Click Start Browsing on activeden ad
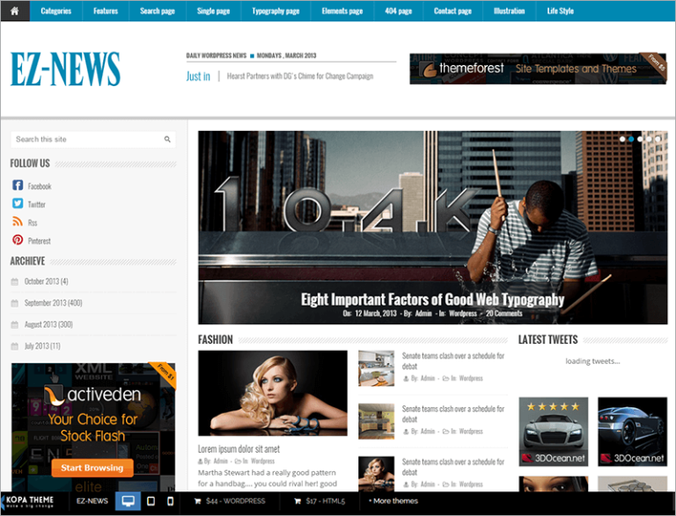Image resolution: width=676 pixels, height=516 pixels. click(92, 468)
